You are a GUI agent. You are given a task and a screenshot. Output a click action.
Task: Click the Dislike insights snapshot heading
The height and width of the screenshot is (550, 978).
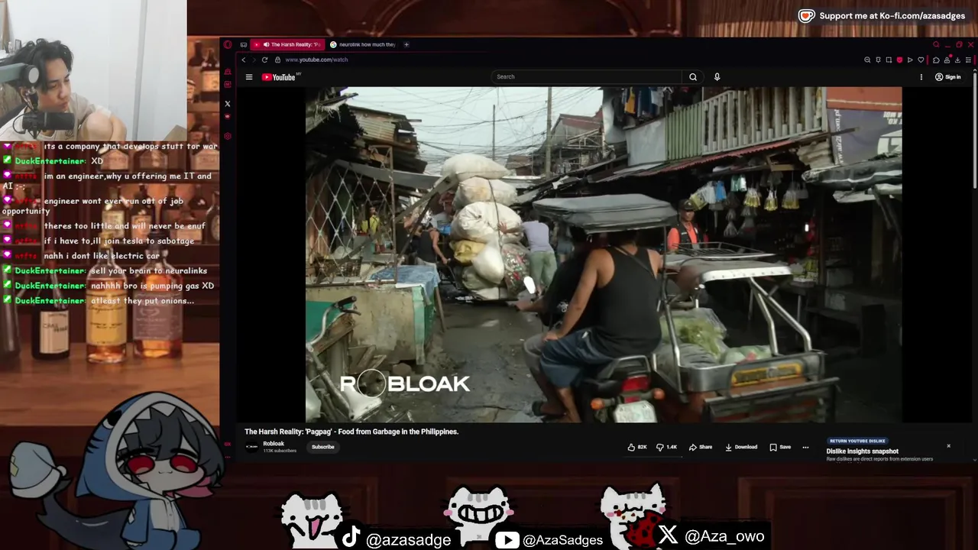point(863,451)
